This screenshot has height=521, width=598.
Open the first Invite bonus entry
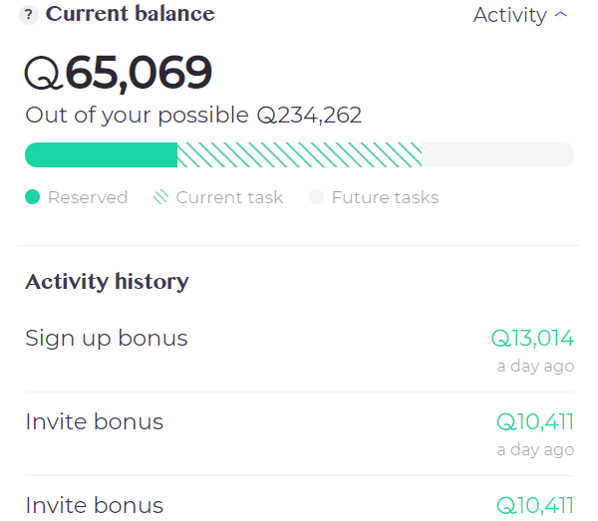(299, 434)
